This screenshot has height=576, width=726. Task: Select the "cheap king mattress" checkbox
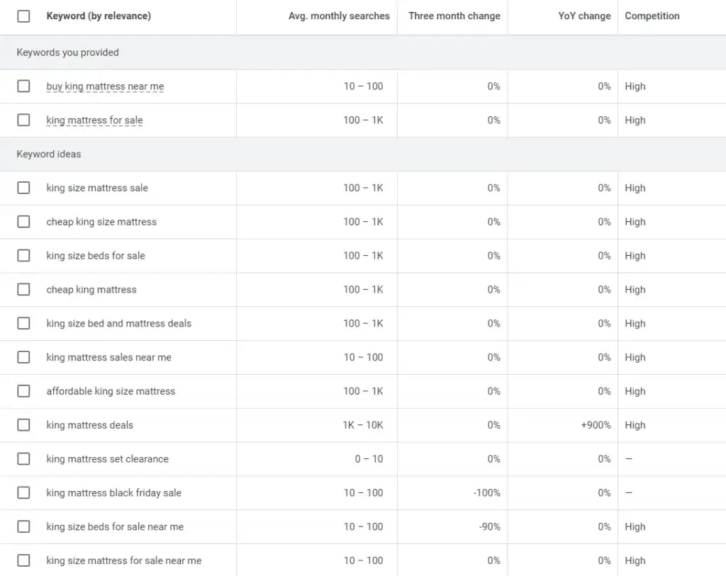(23, 289)
